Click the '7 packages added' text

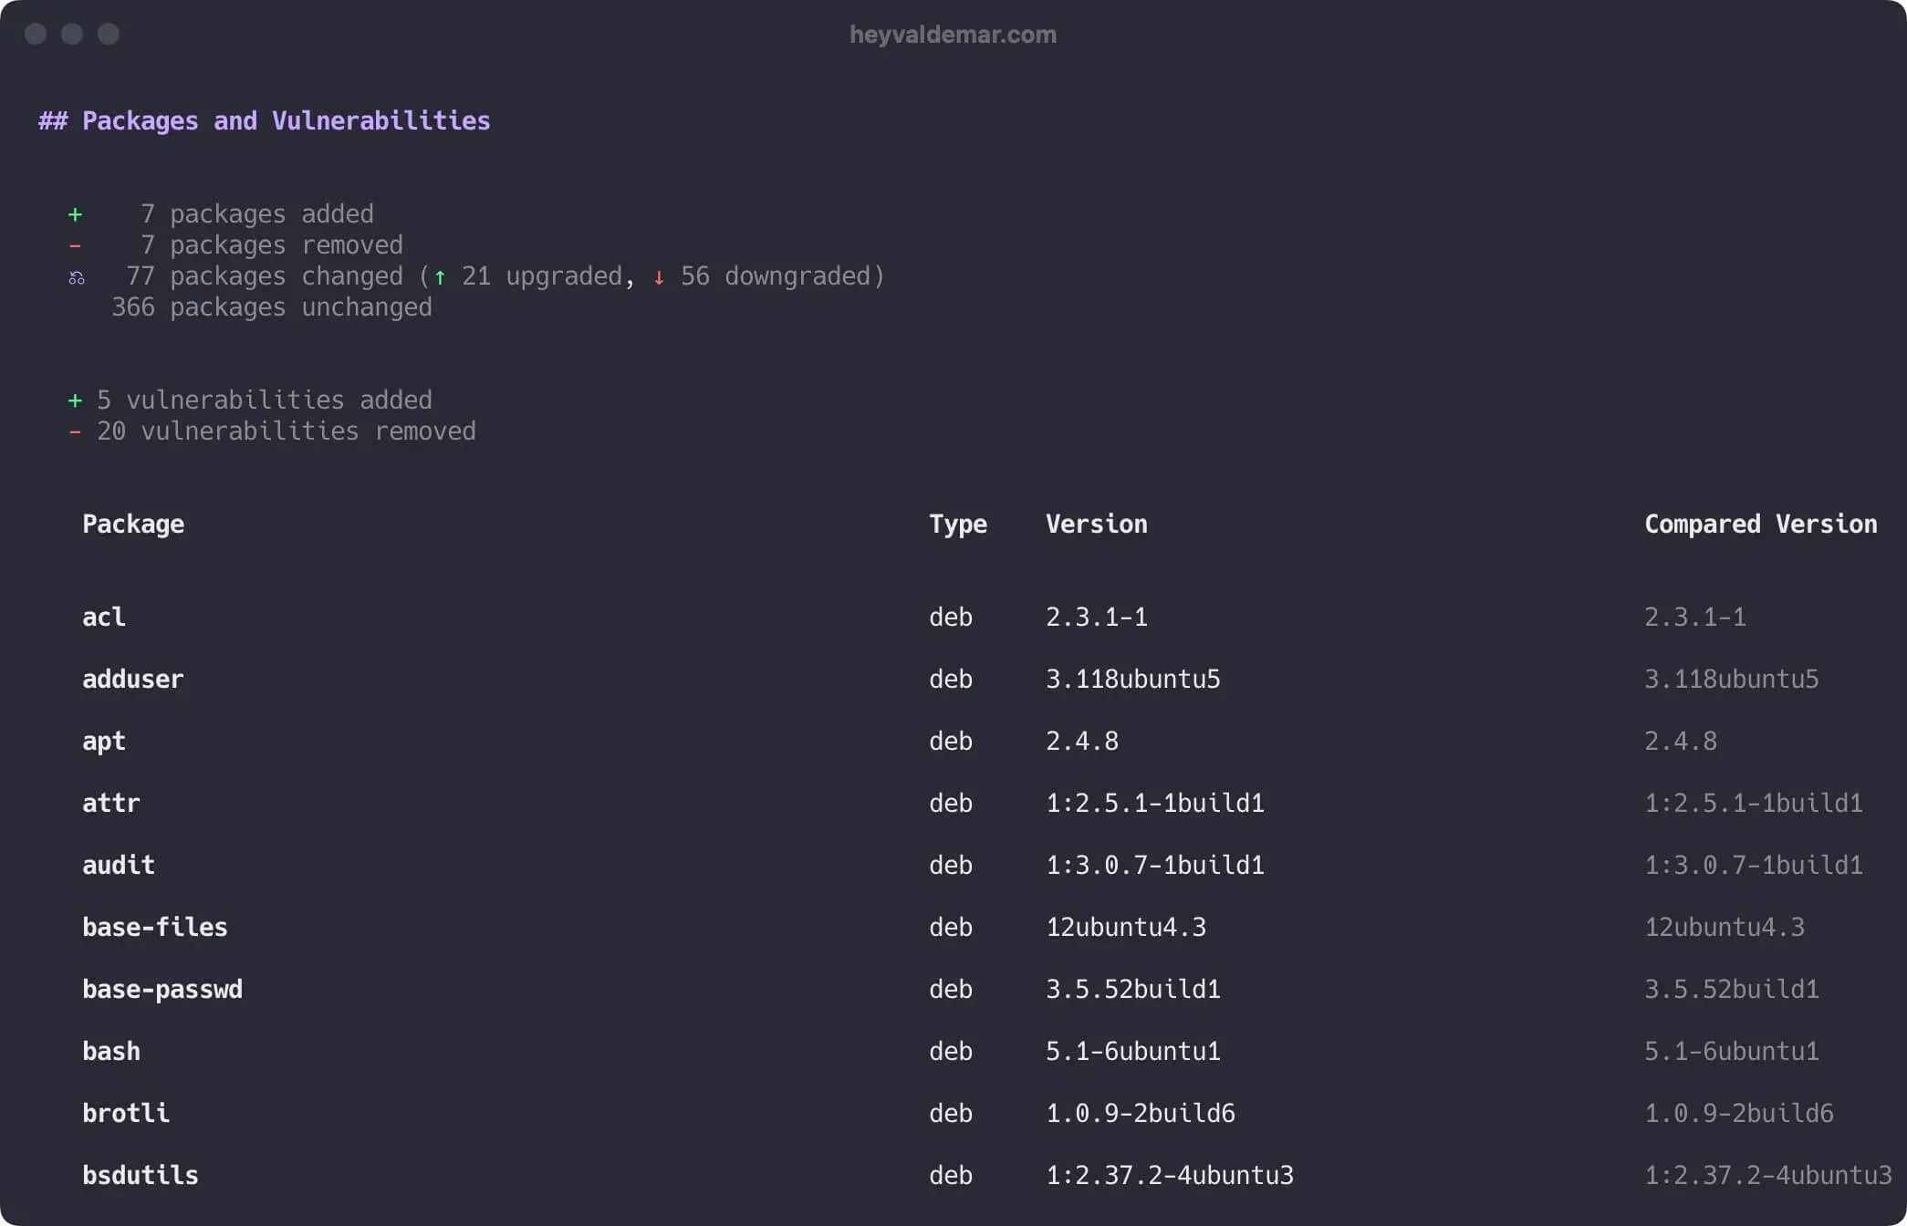click(257, 214)
